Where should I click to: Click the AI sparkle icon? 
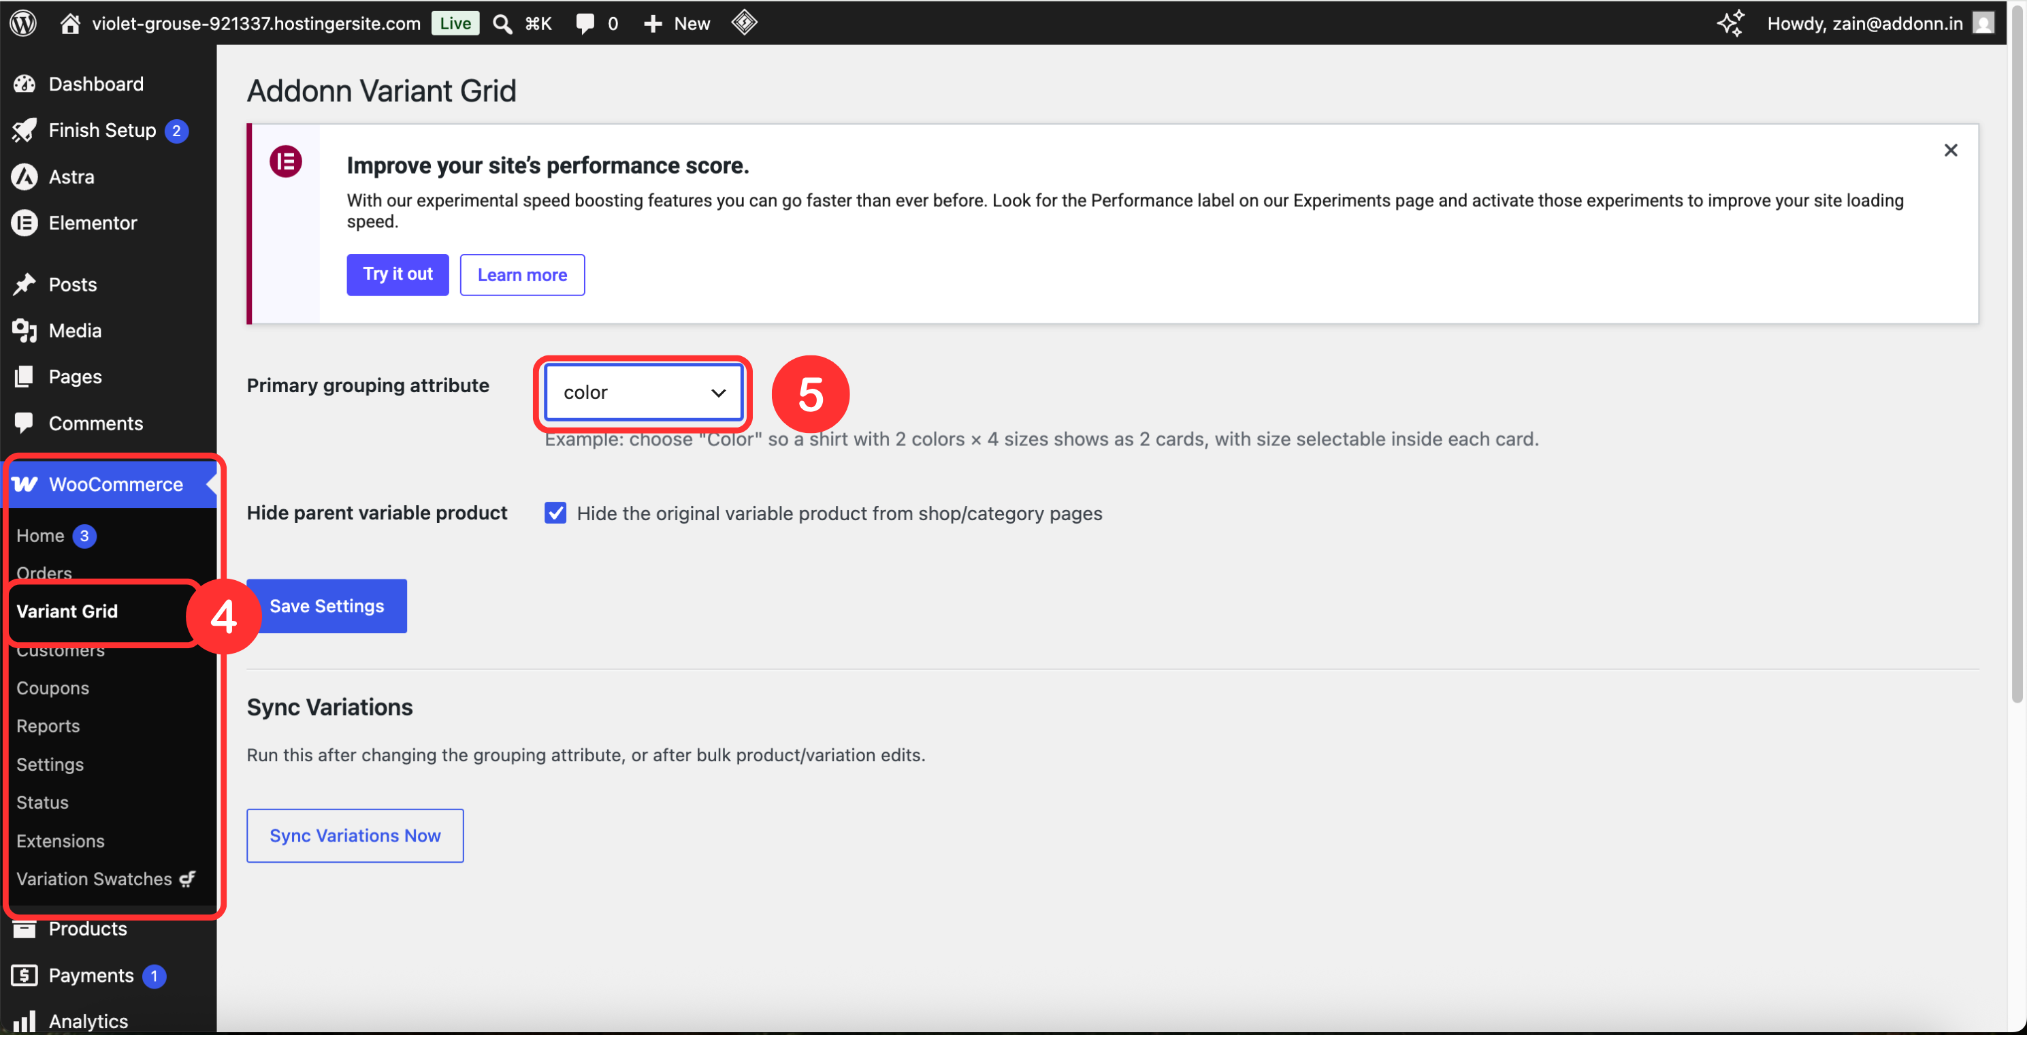click(1730, 23)
